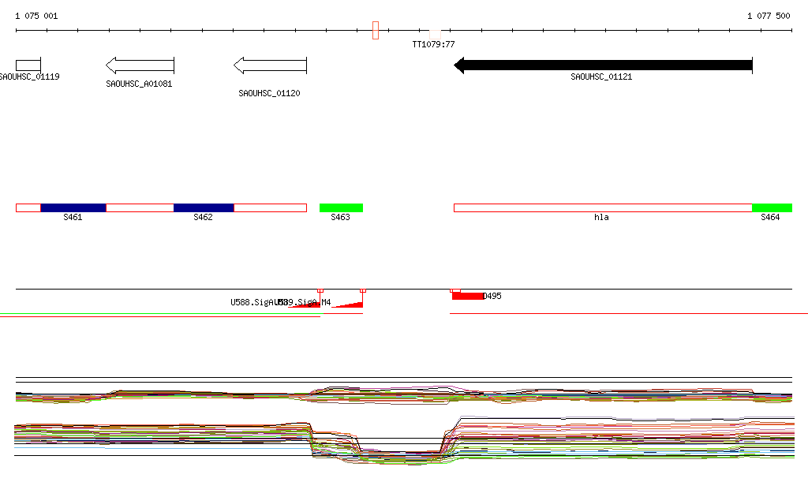The width and height of the screenshot is (808, 482).
Task: Click white segment between S461 and S462
Action: pyautogui.click(x=140, y=207)
